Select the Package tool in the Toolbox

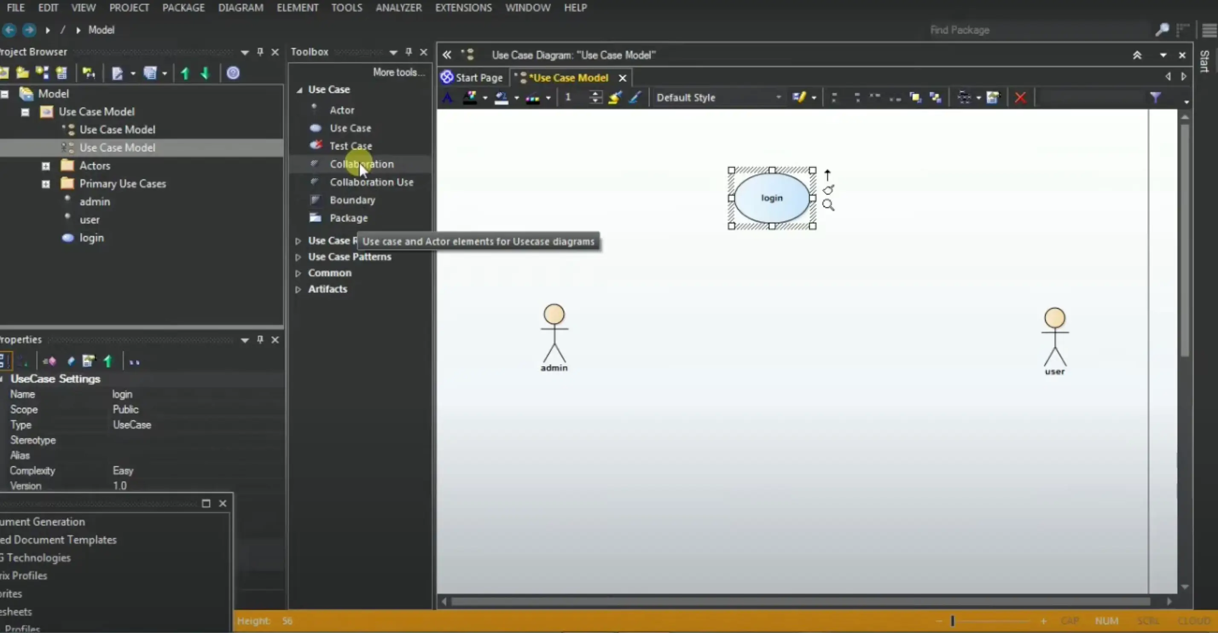pyautogui.click(x=349, y=218)
